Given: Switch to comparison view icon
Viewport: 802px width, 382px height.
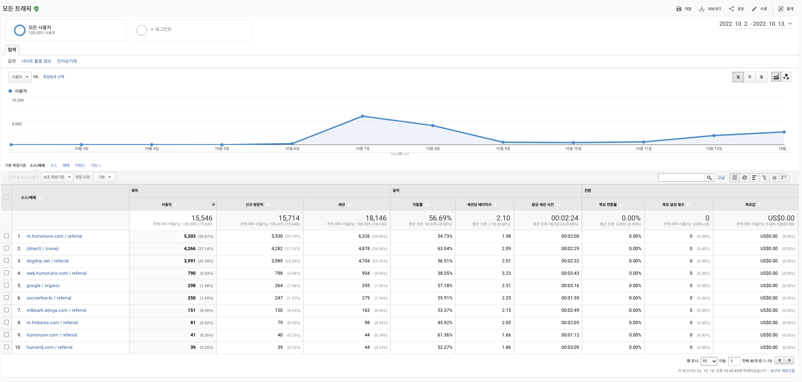Looking at the screenshot, I should pyautogui.click(x=764, y=178).
